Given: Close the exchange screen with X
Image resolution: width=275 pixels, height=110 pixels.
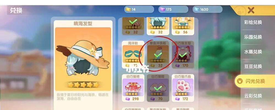Looking at the screenshot, I should click(251, 10).
